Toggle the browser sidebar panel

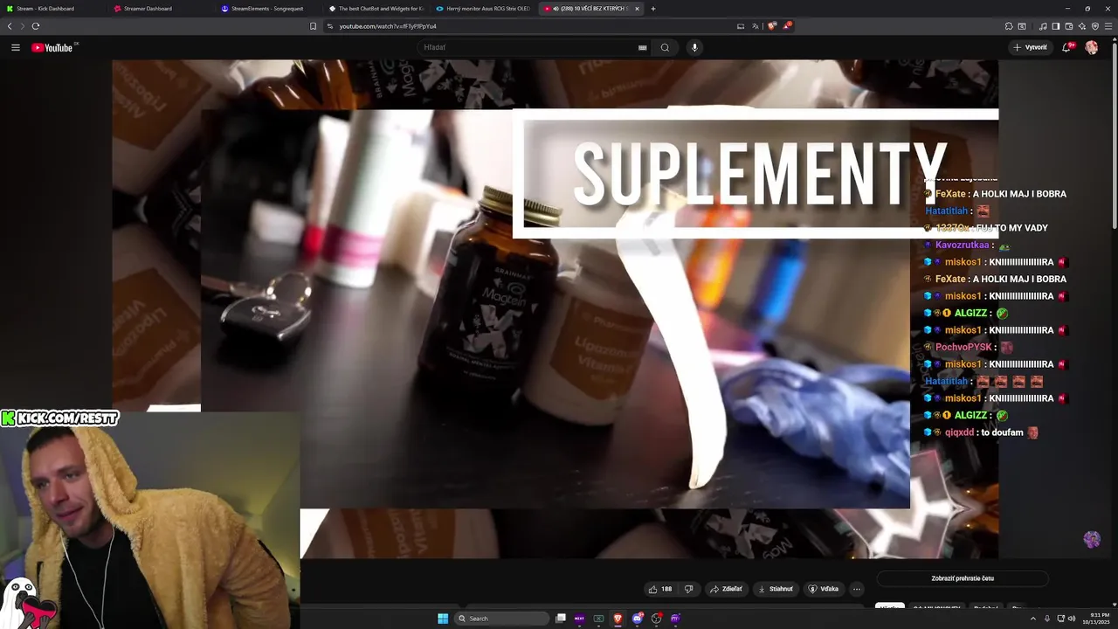(1056, 26)
